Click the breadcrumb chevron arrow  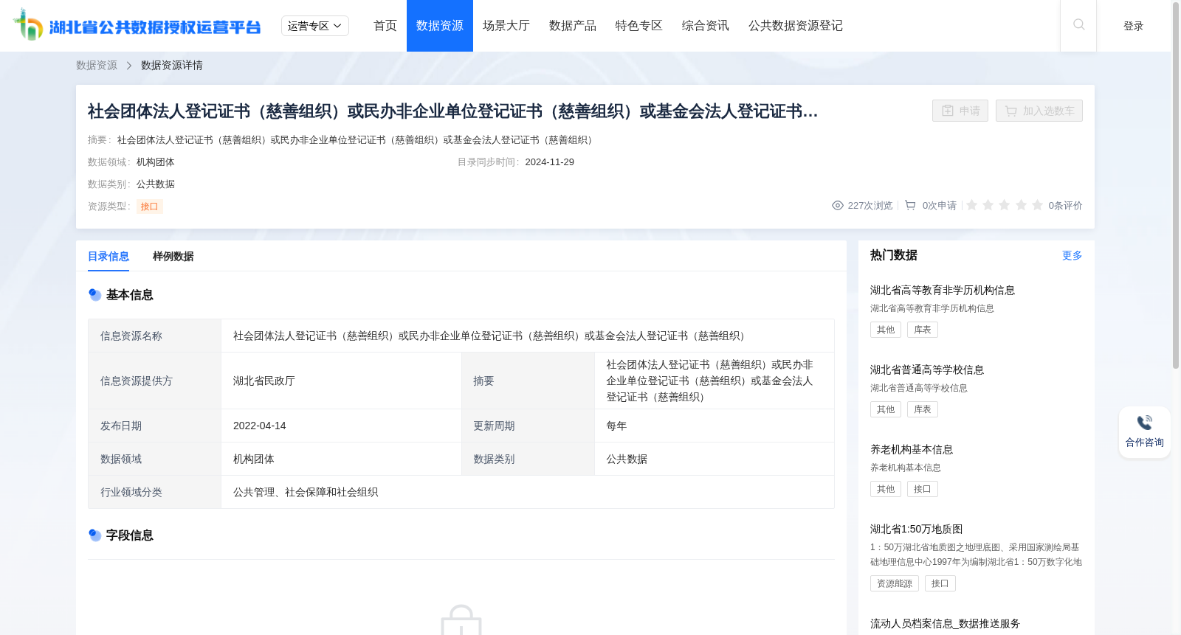coord(129,66)
